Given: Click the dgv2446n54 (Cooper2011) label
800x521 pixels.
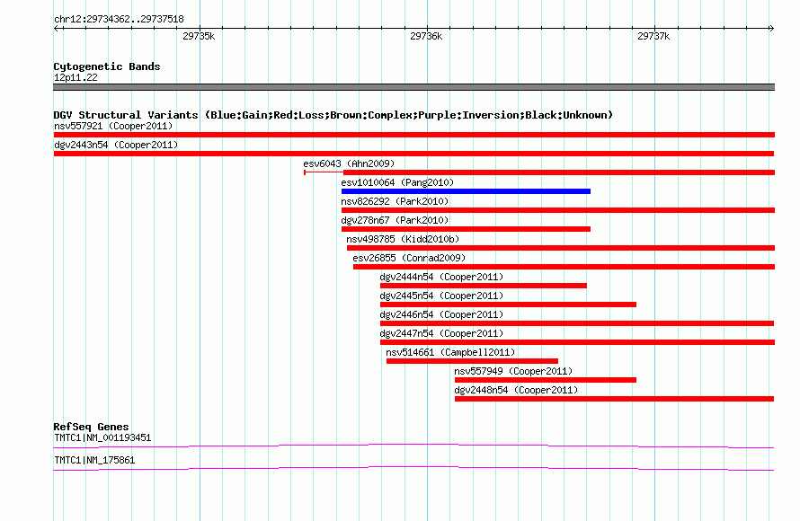Looking at the screenshot, I should point(441,314).
